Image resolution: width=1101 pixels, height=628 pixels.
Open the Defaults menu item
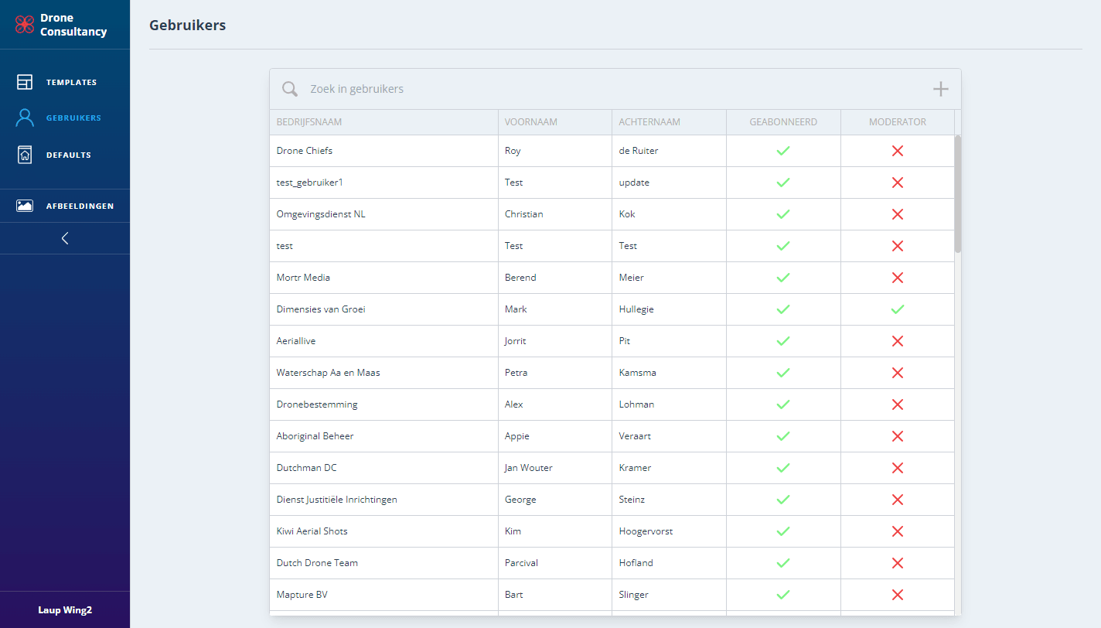point(69,155)
